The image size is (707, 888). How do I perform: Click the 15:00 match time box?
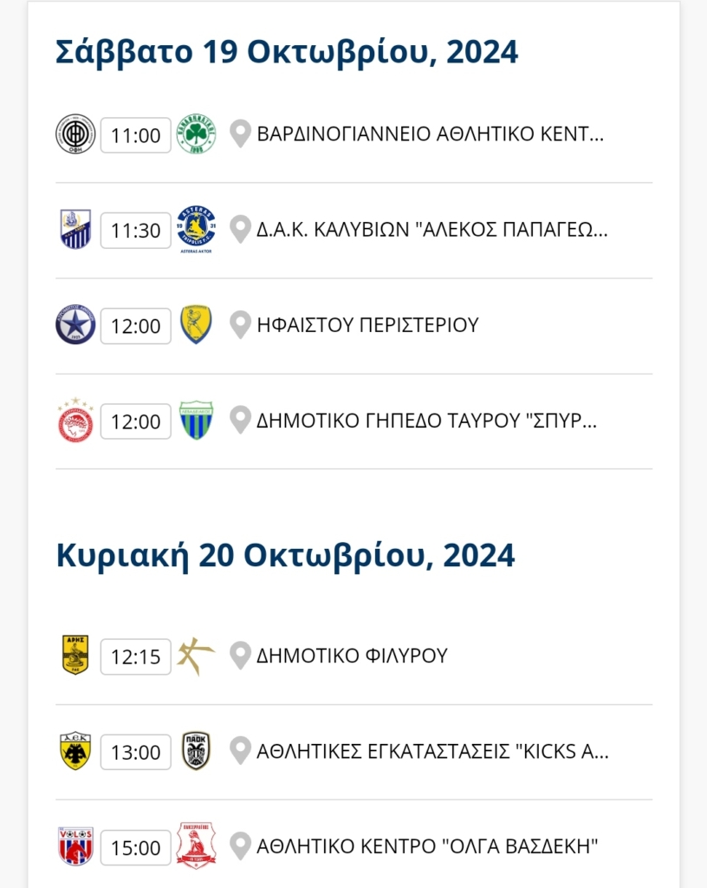(136, 848)
